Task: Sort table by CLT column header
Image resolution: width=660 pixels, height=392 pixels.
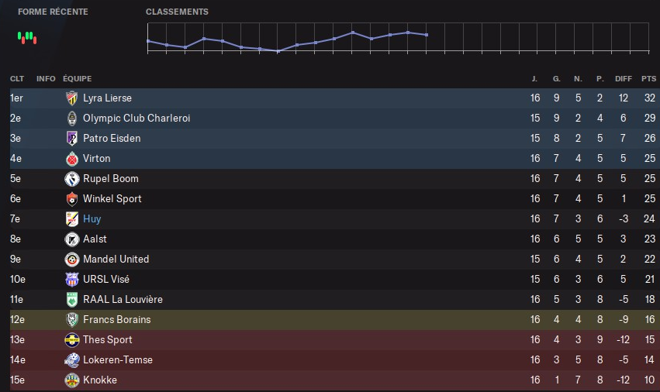Action: tap(17, 79)
